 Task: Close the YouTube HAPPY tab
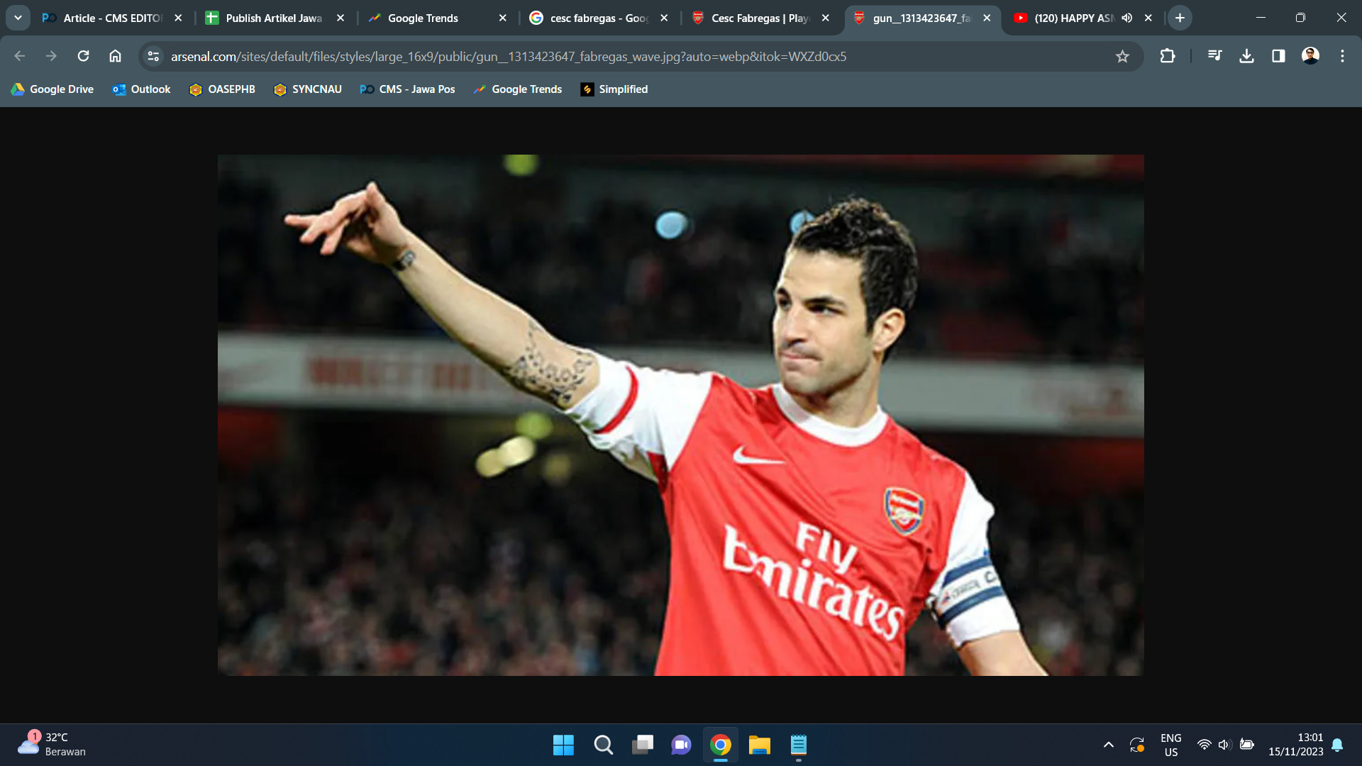(1148, 18)
